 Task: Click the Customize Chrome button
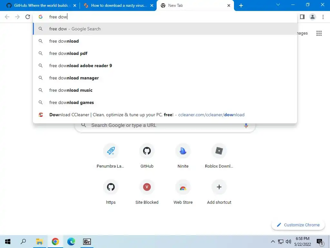pyautogui.click(x=298, y=225)
